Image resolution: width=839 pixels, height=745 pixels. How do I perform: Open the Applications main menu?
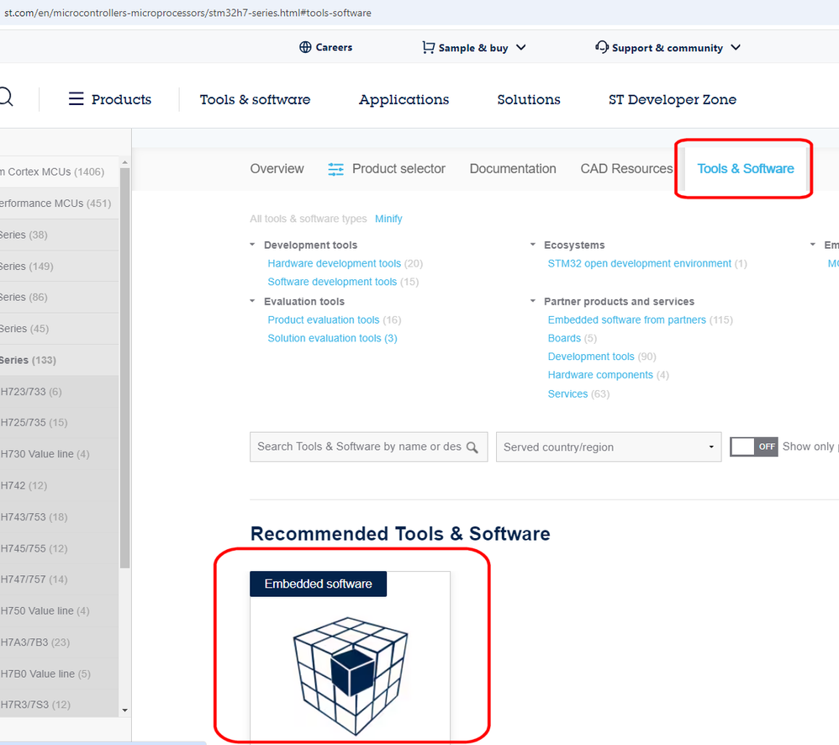tap(404, 99)
